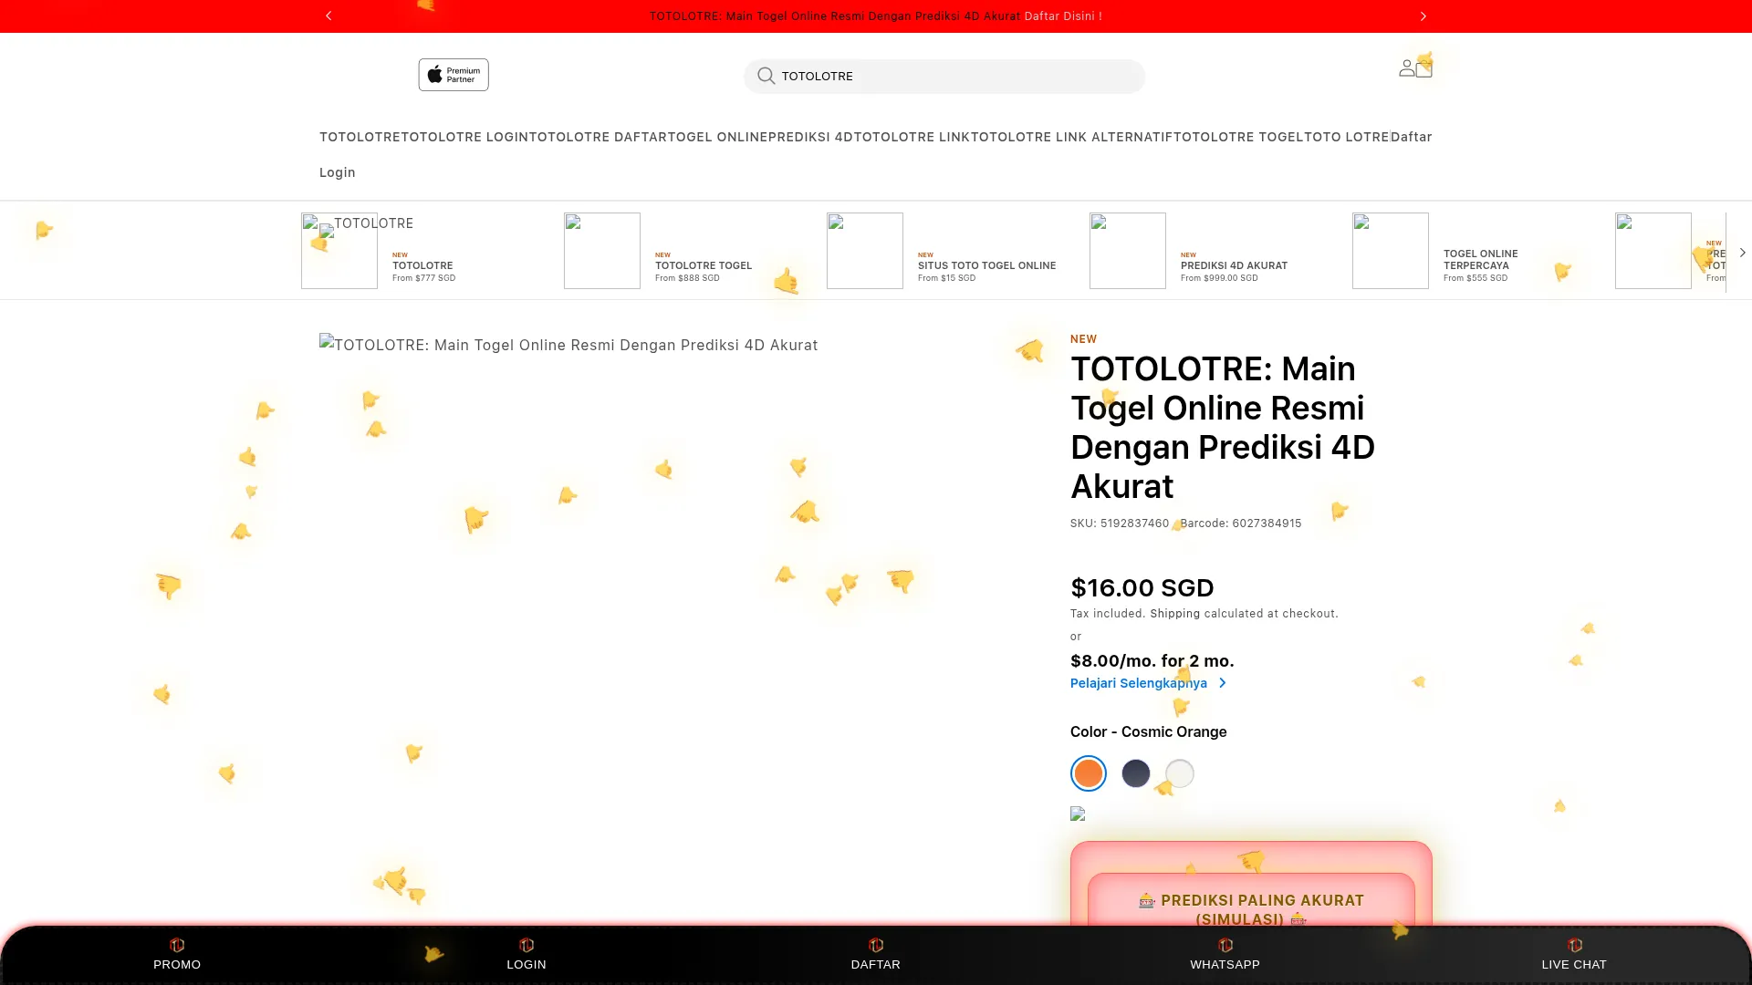
Task: Click the search magnifier icon
Action: click(x=766, y=76)
